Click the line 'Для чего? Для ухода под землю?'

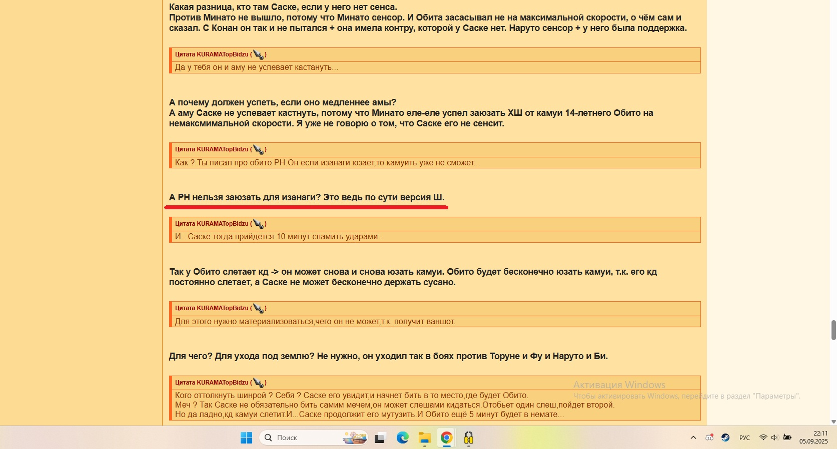388,356
